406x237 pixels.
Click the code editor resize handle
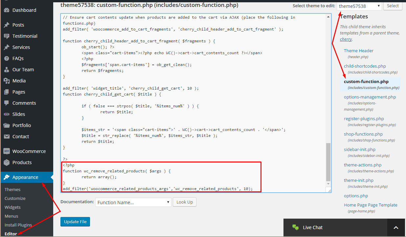[x=329, y=190]
